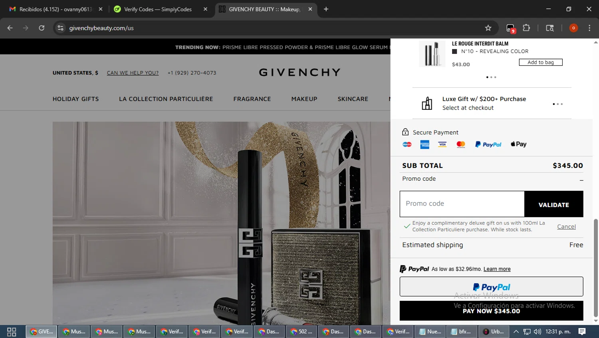Image resolution: width=599 pixels, height=338 pixels.
Task: Add Le Rouge Interdit Balm to bag
Action: (541, 62)
